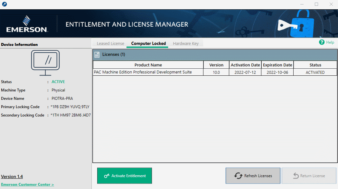Click the Licenses document list icon
The height and width of the screenshot is (189, 338).
point(97,55)
